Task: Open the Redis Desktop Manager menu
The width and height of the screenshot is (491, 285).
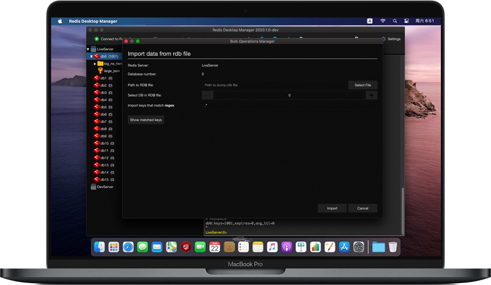Action: 93,21
